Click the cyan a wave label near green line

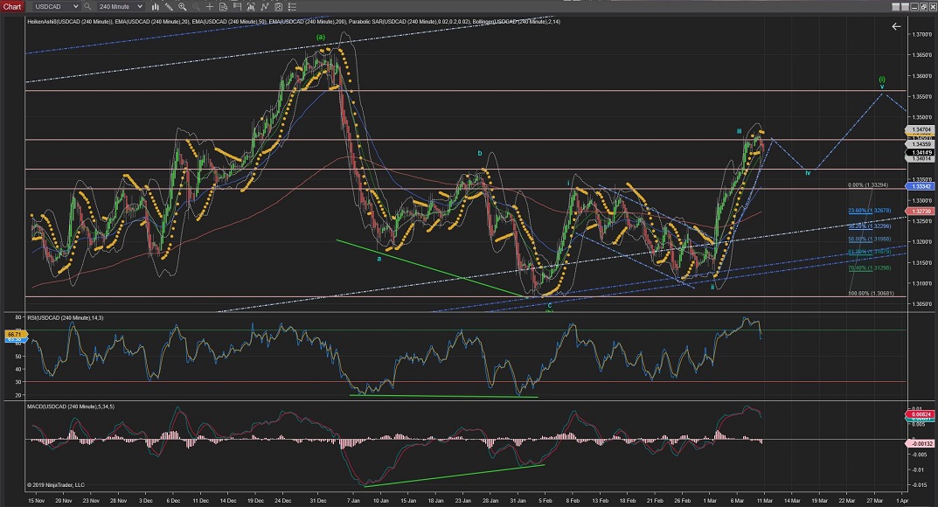click(379, 259)
